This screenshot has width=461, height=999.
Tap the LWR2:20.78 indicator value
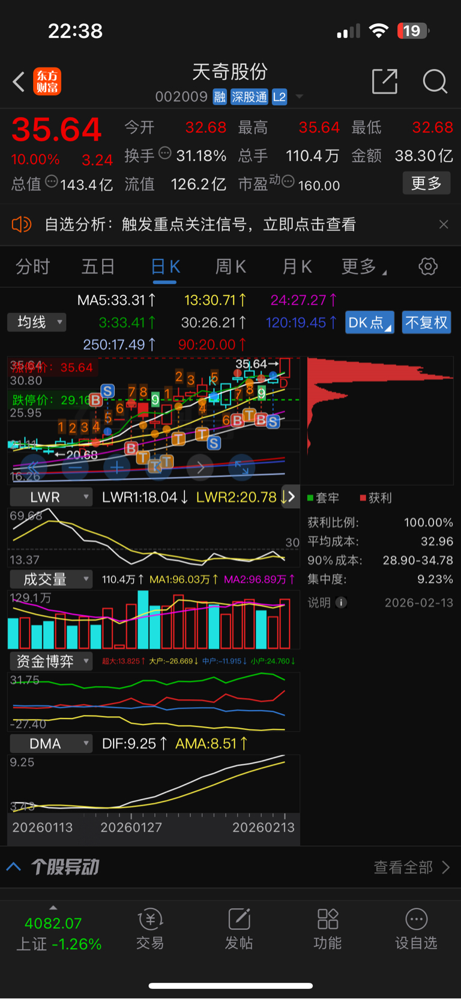(x=241, y=497)
